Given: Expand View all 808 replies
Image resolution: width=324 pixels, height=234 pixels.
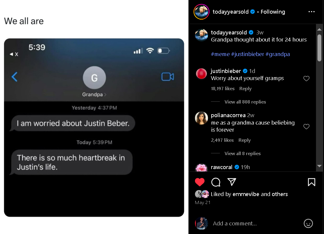Looking at the screenshot, I should coord(245,102).
